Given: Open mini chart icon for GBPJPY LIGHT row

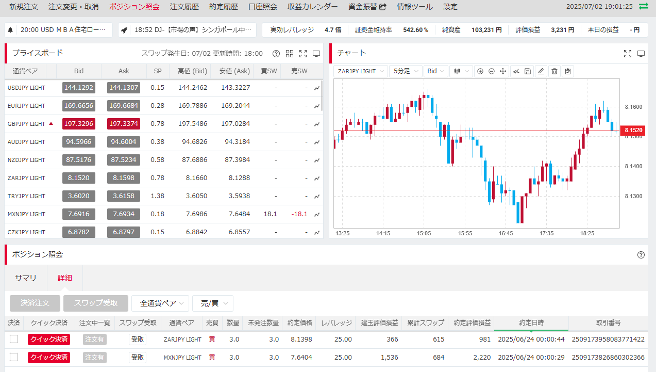Looking at the screenshot, I should pos(317,124).
